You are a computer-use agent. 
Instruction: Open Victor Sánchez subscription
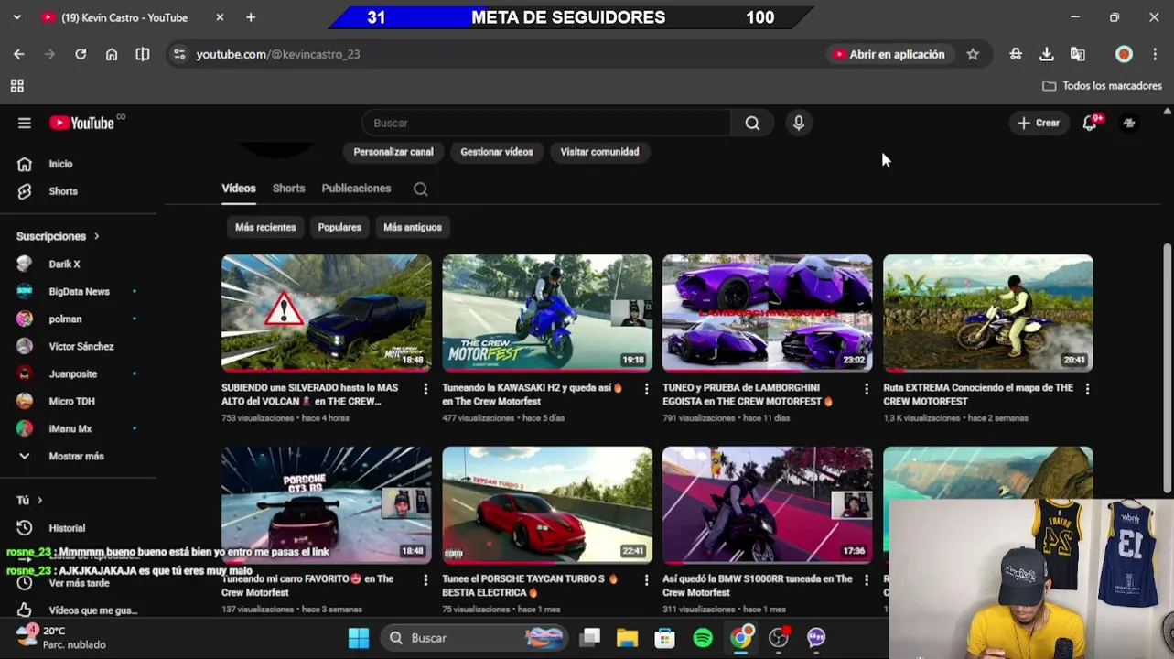pyautogui.click(x=81, y=346)
